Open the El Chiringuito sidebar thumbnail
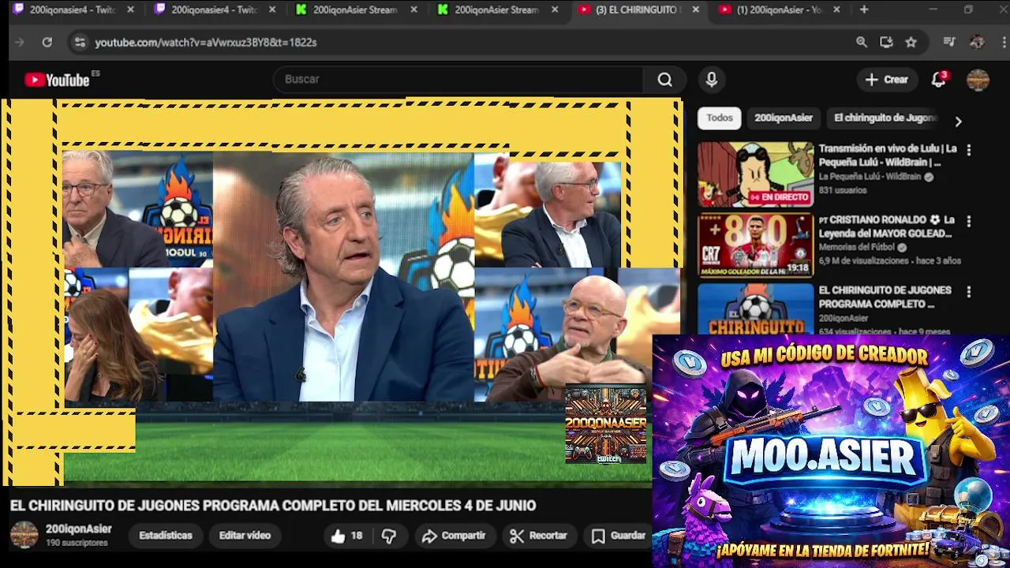This screenshot has width=1010, height=568. click(755, 309)
